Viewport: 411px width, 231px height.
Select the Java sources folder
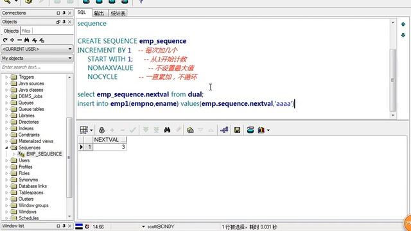pos(31,83)
